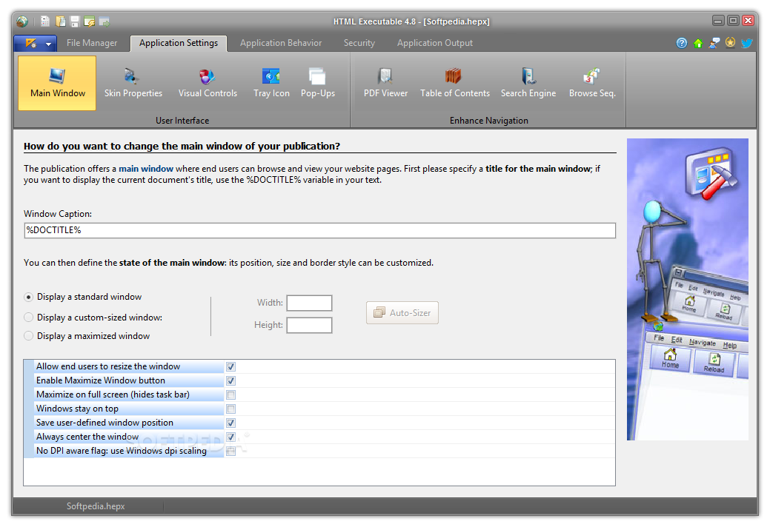
Task: Click the 'User Interface' ribbon group label
Action: (182, 121)
